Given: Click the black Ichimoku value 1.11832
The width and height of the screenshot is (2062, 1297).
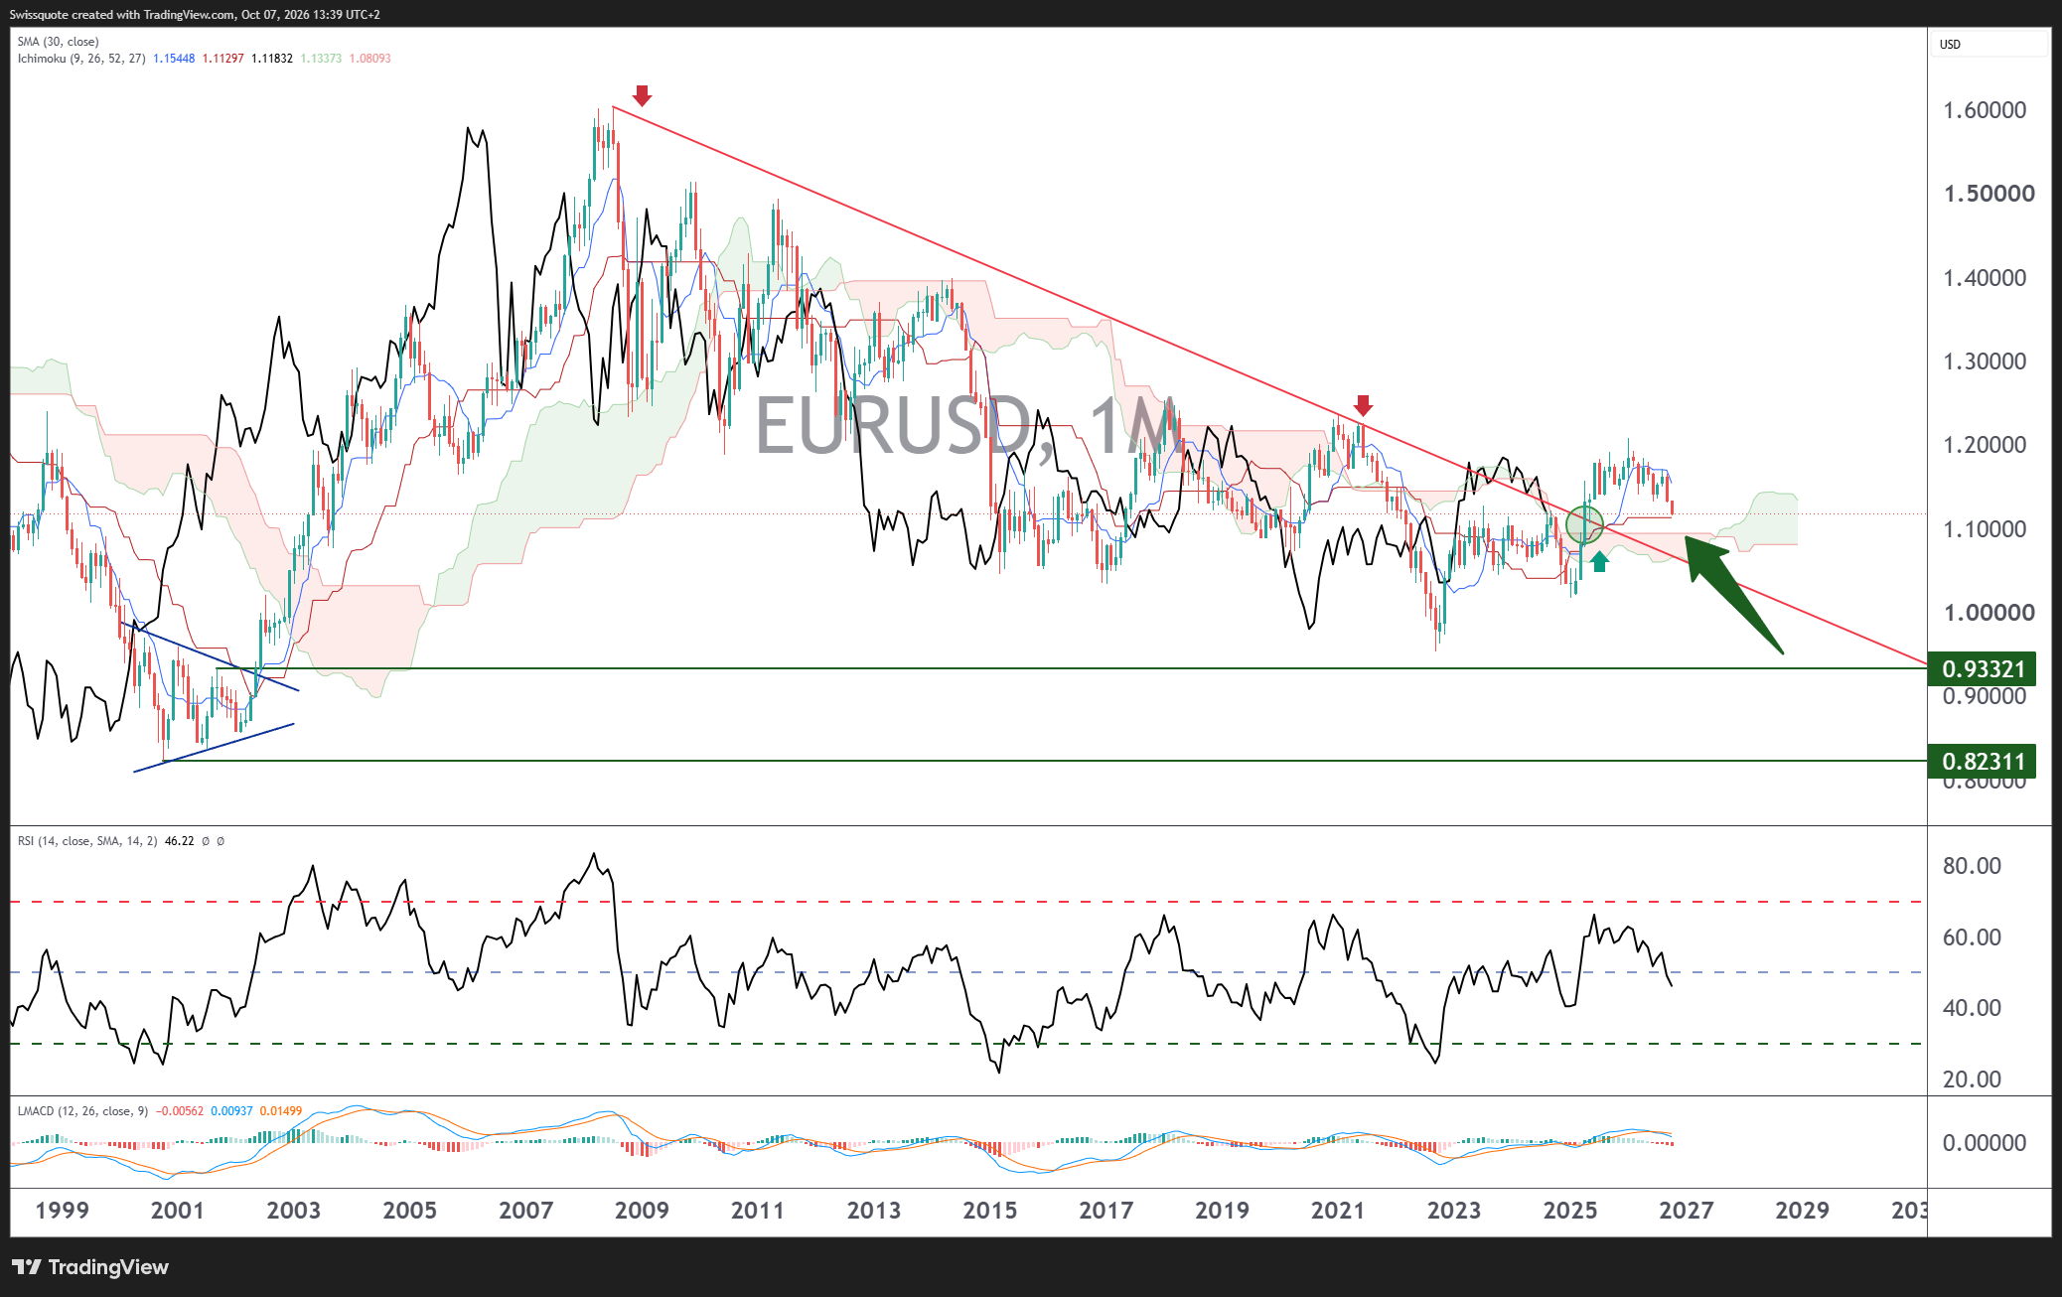Looking at the screenshot, I should point(271,59).
